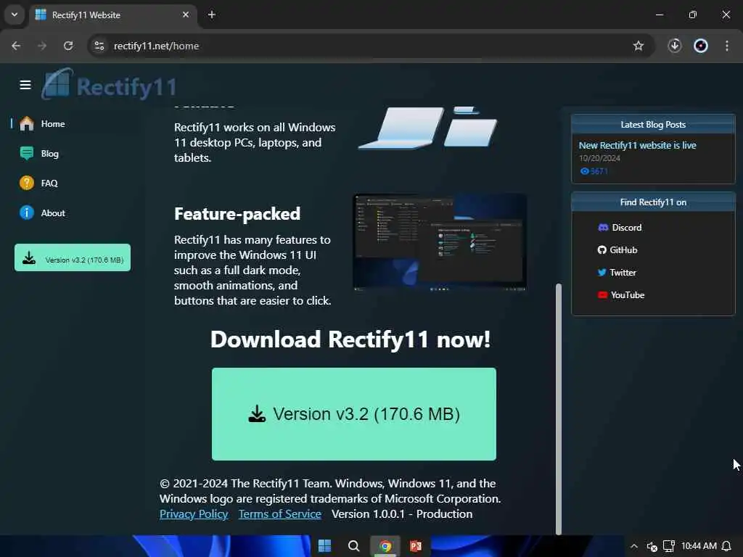Click the network tray icon
Viewport: 743px width, 557px height.
point(668,546)
